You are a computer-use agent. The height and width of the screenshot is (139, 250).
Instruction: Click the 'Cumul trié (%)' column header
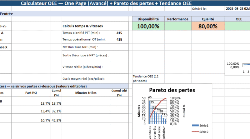point(119,93)
